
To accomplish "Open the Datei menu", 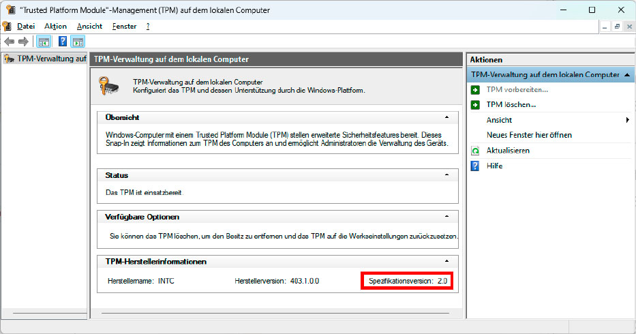I will 26,26.
